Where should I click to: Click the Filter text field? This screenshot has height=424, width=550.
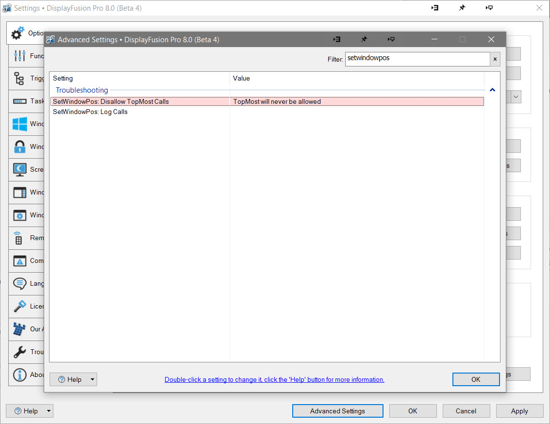click(417, 59)
